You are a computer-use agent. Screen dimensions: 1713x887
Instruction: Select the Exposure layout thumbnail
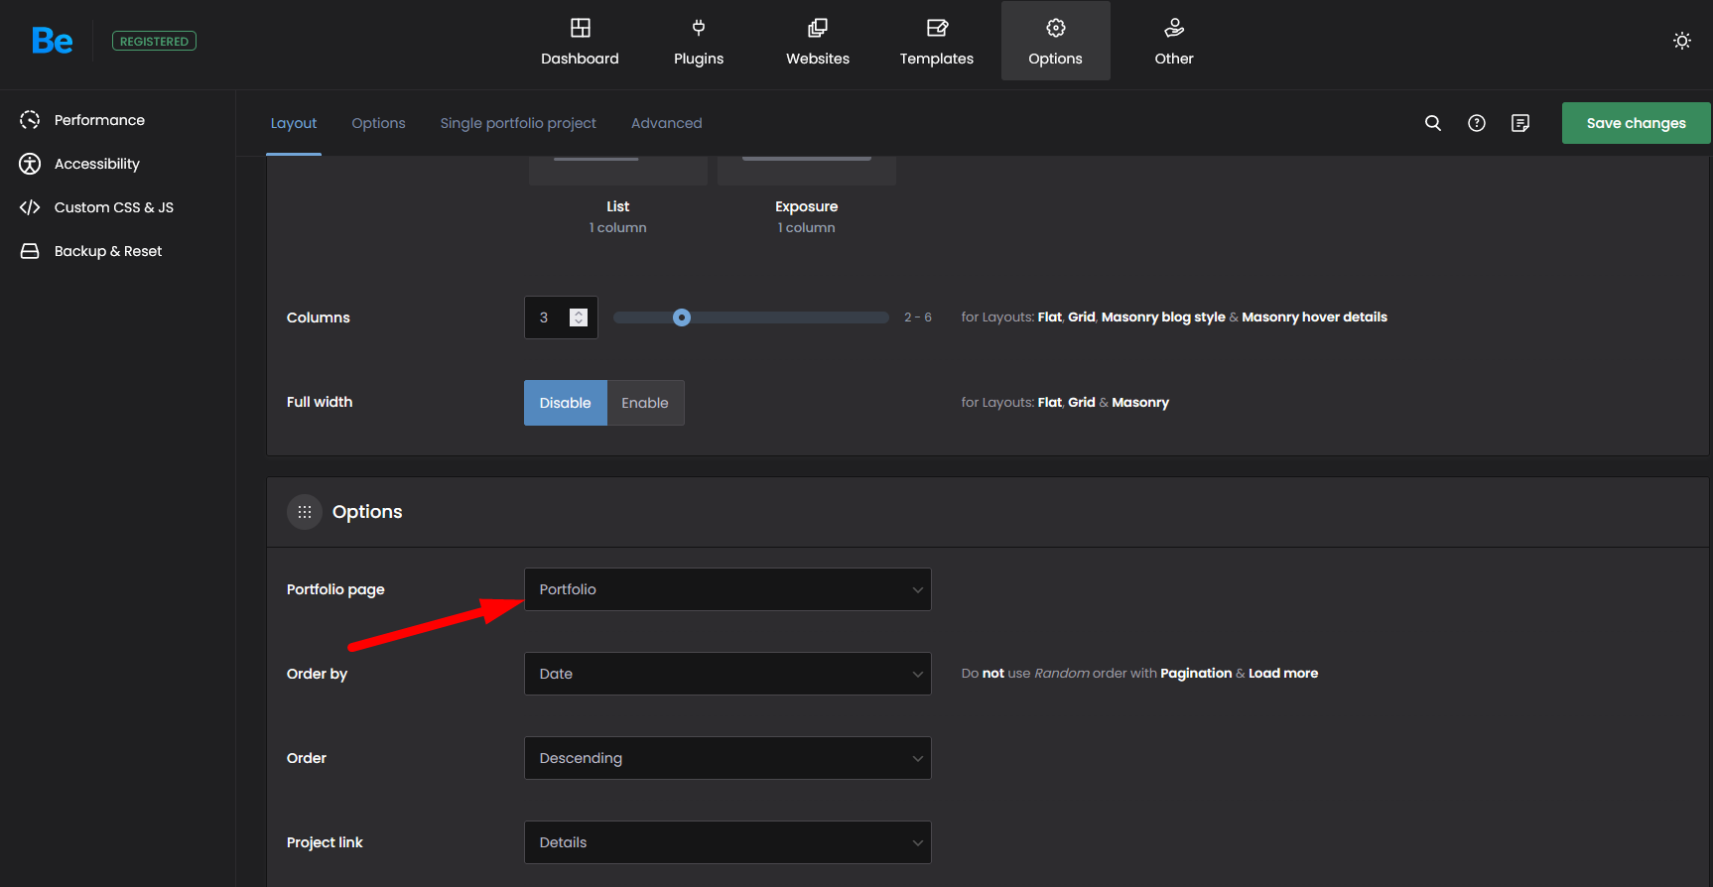pyautogui.click(x=807, y=171)
